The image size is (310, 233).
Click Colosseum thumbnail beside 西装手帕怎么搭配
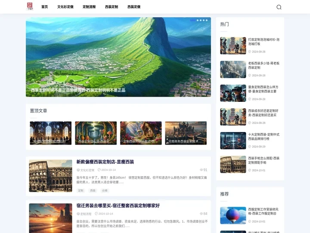[233, 164]
